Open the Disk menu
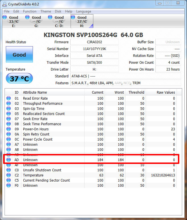Image resolution: width=187 pixels, height=220 pixels. [58, 11]
